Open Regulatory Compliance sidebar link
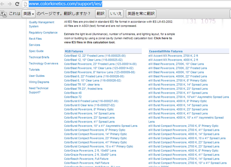This screenshot has height=167, width=231. pos(43,32)
